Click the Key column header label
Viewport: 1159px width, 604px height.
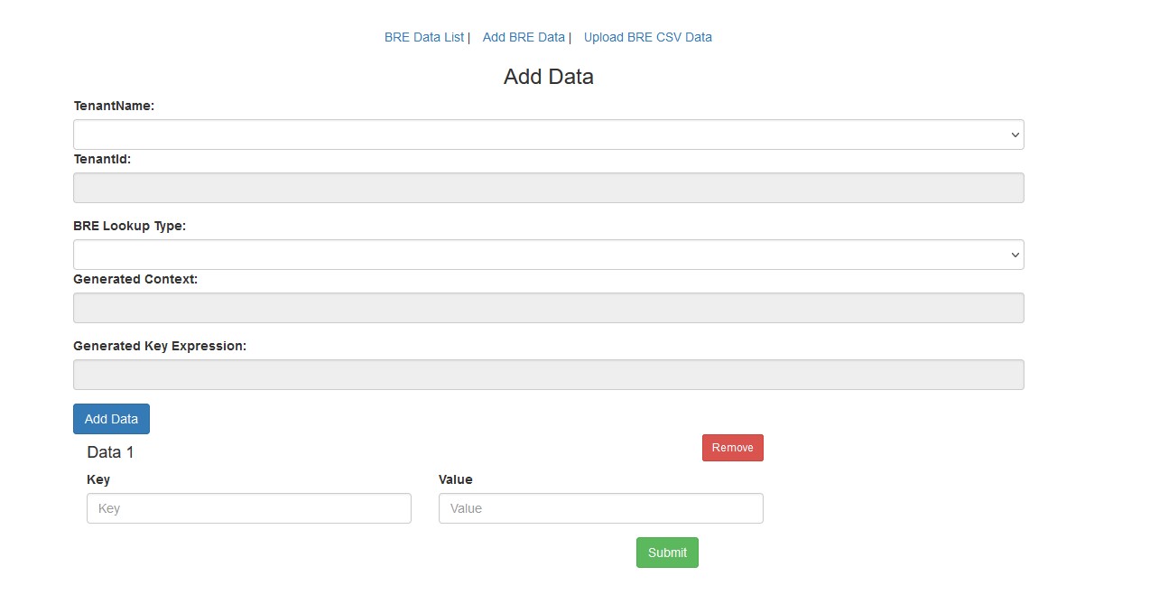coord(98,479)
